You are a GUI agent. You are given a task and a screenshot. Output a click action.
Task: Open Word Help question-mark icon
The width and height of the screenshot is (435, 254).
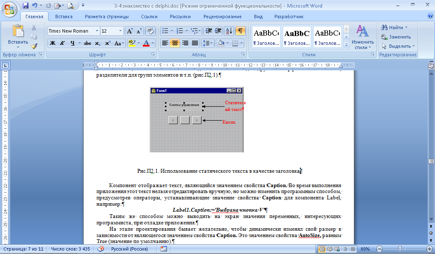point(430,16)
